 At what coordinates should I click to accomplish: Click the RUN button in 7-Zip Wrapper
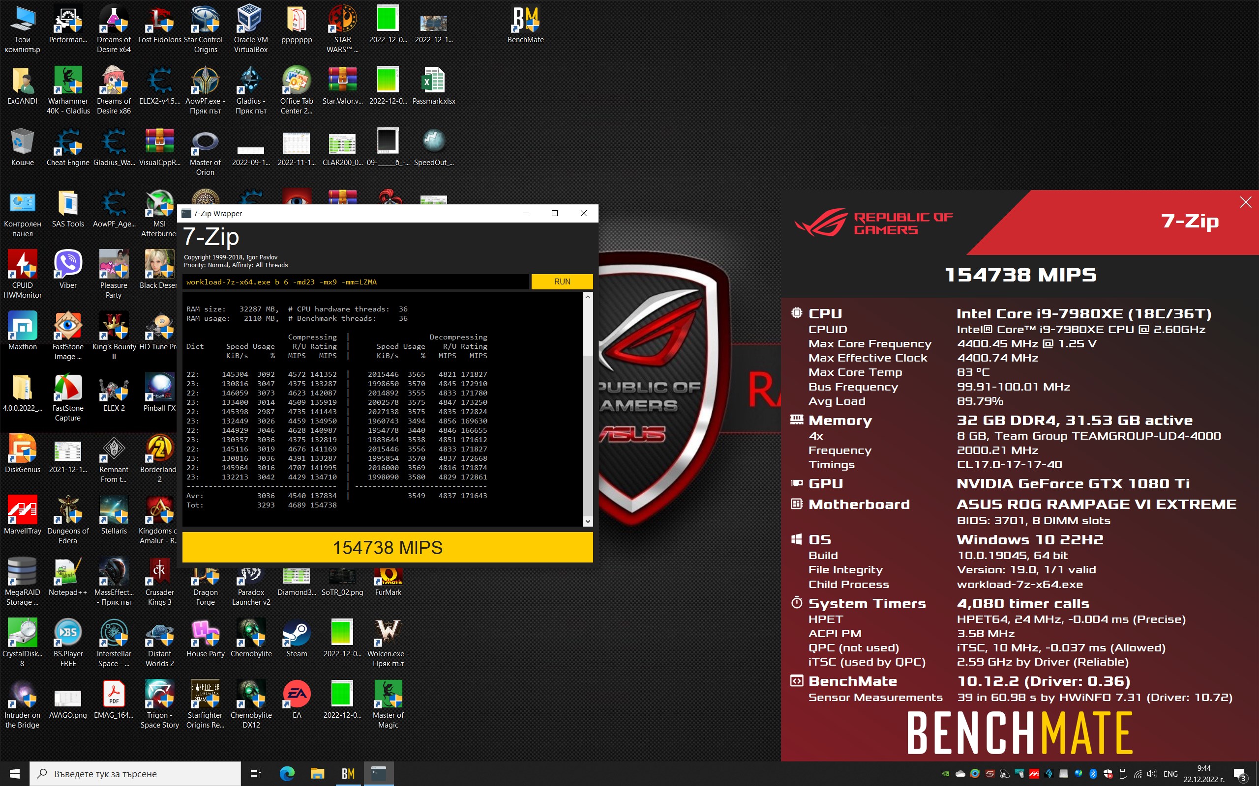(x=562, y=281)
